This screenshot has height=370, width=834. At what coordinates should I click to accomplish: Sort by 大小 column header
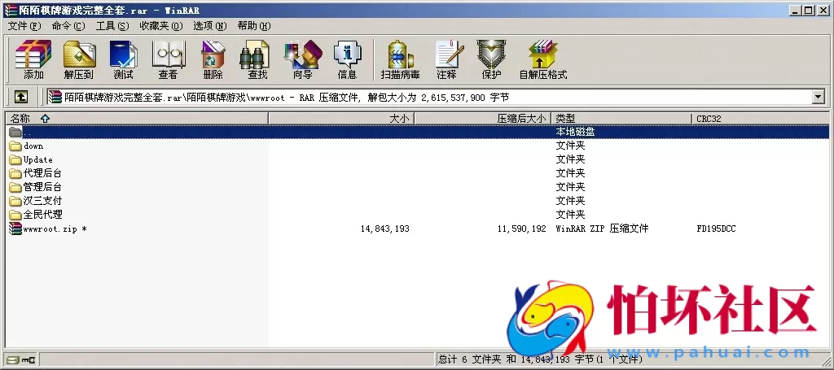341,119
